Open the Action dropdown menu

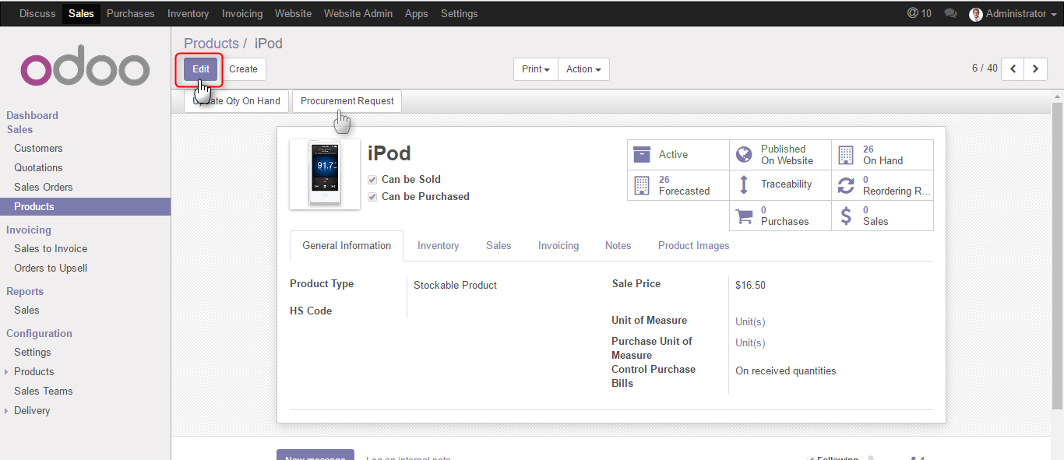[583, 69]
